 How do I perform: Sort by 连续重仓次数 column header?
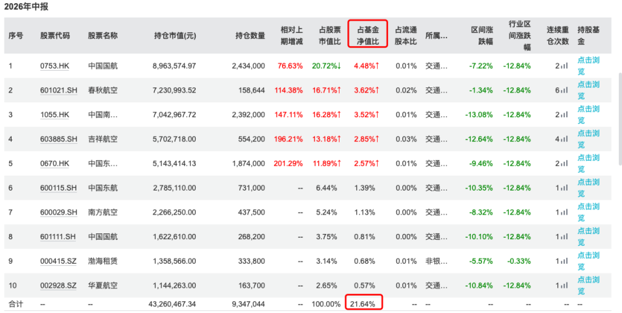[x=558, y=36]
